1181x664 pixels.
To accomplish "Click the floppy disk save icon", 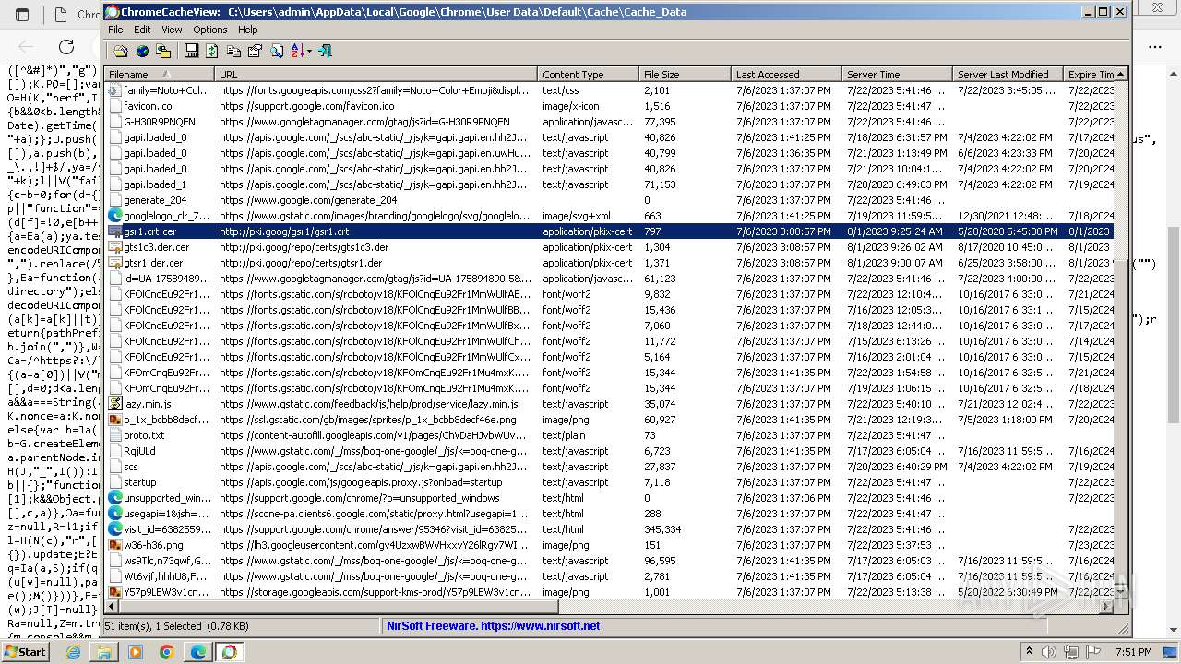I will (191, 52).
